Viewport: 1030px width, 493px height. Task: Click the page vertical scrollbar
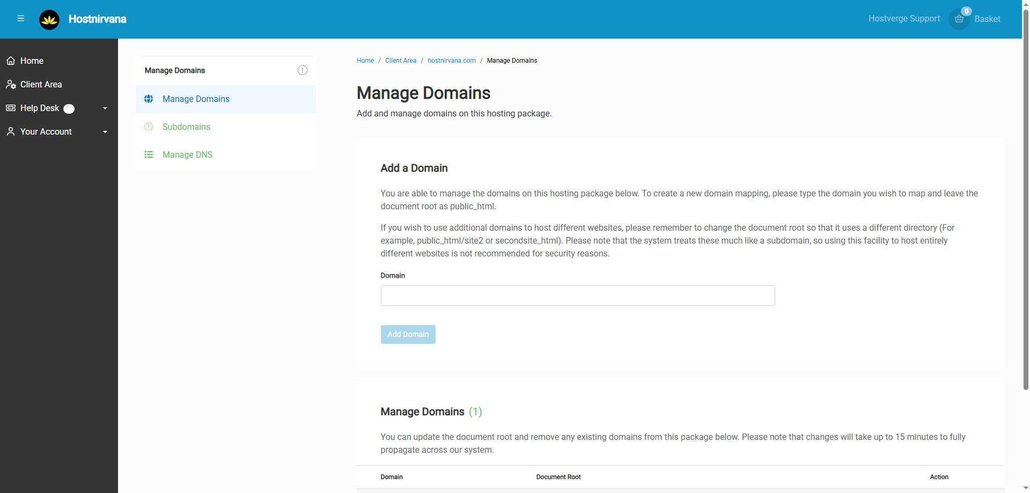coord(1026,215)
